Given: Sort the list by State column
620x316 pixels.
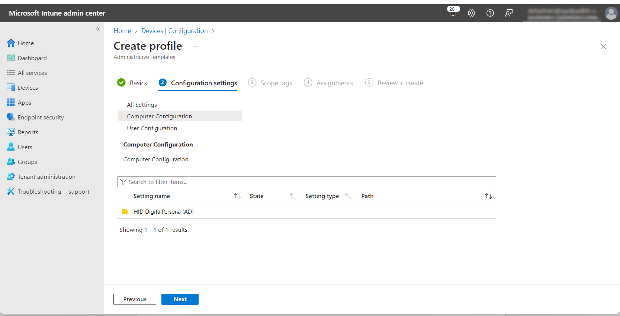Looking at the screenshot, I should tap(293, 196).
